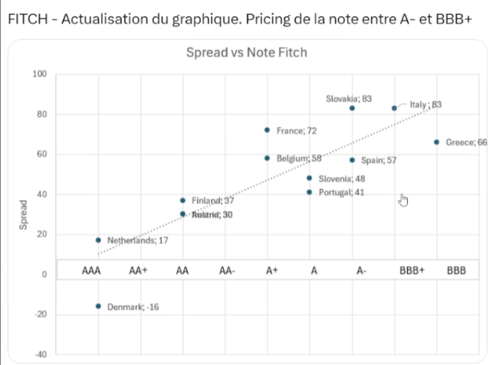Click the Spain data point marker
This screenshot has height=365, width=492.
click(352, 160)
